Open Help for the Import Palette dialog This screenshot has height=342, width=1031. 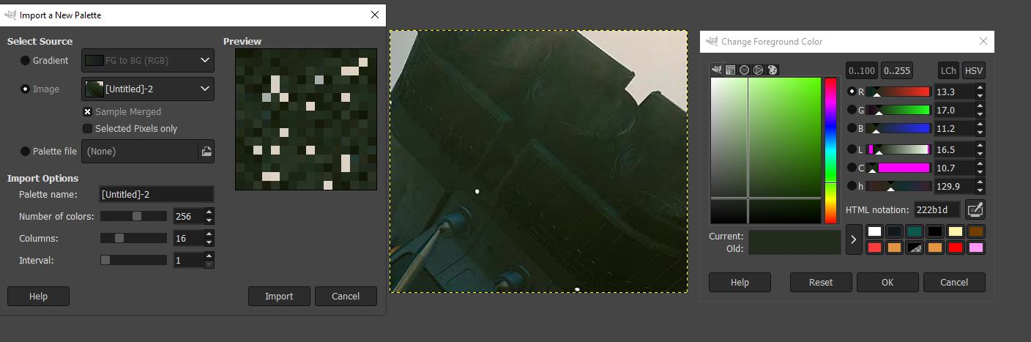coord(38,297)
